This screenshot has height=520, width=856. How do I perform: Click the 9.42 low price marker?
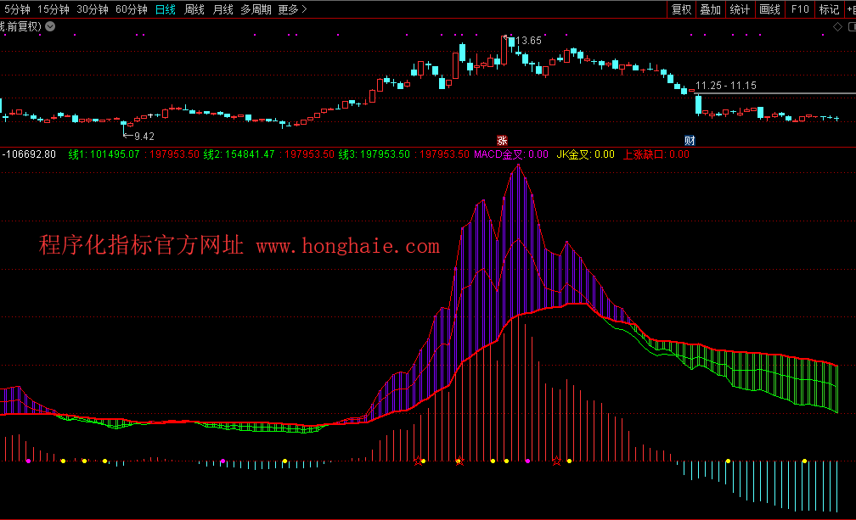(x=144, y=136)
